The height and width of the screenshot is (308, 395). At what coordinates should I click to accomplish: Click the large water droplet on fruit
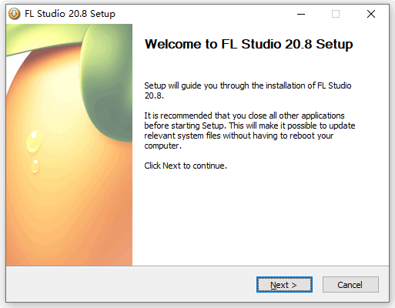pyautogui.click(x=34, y=142)
